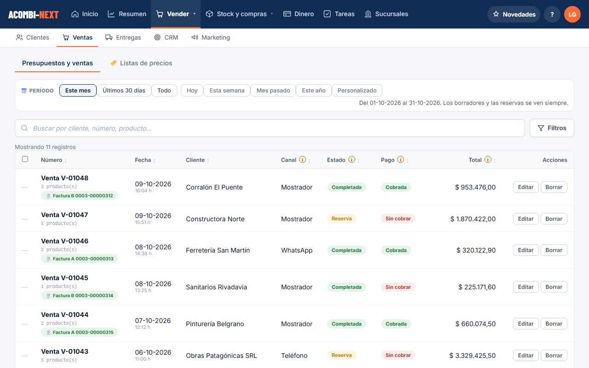Sort by Cliente column arrows
This screenshot has width=589, height=368.
point(208,161)
